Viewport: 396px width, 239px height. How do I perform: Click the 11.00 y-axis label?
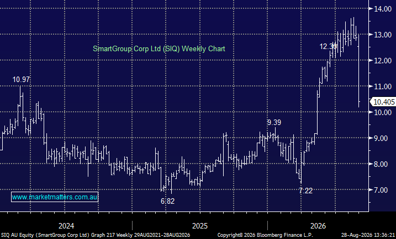pyautogui.click(x=383, y=86)
